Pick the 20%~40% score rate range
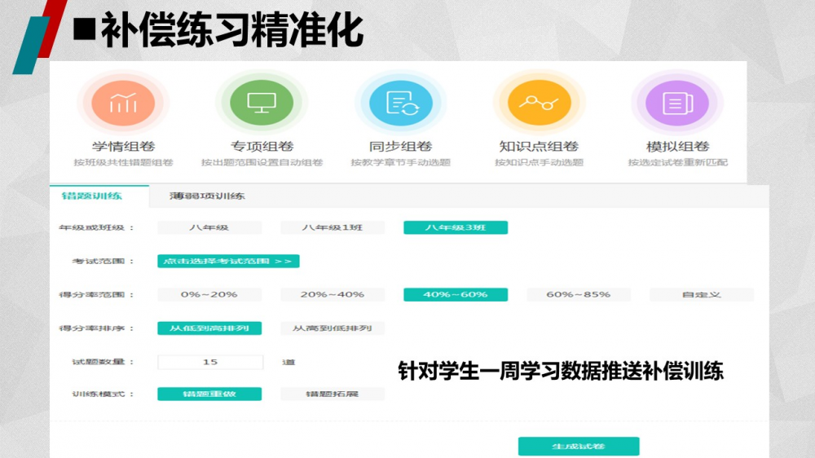815x458 pixels. pos(333,294)
